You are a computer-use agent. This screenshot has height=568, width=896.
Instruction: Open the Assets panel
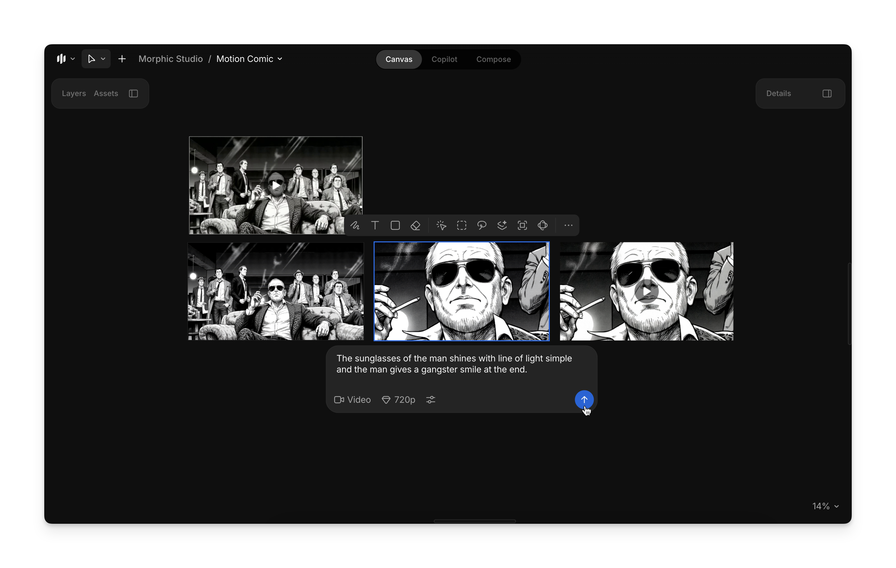[x=106, y=94]
